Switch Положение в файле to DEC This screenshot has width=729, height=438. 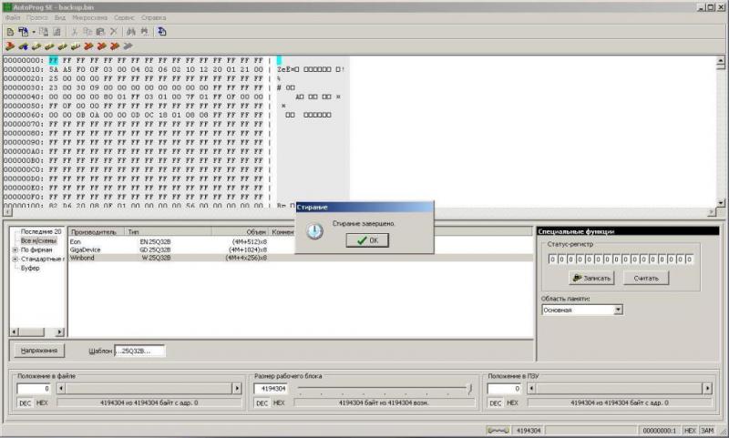click(26, 402)
